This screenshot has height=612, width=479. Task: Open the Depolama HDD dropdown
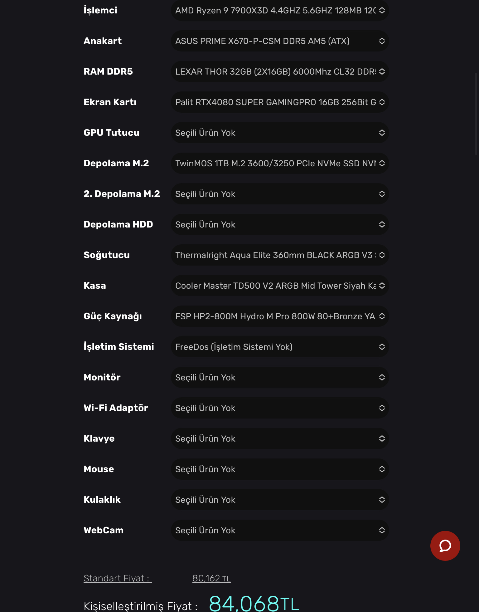tap(280, 225)
